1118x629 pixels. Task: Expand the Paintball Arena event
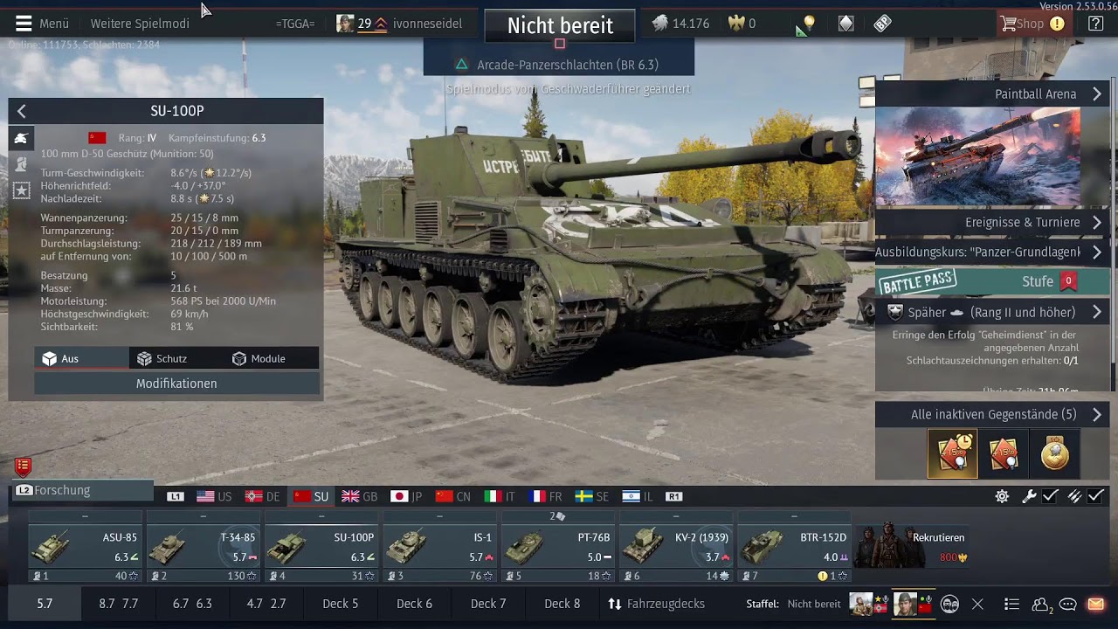pyautogui.click(x=992, y=94)
